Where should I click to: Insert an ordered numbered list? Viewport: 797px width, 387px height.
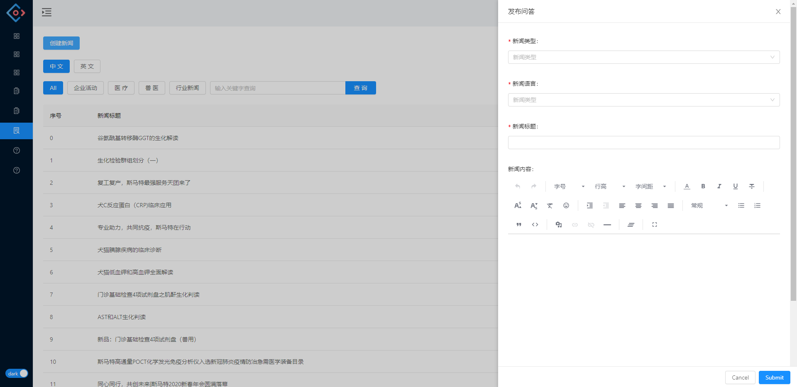coord(758,206)
